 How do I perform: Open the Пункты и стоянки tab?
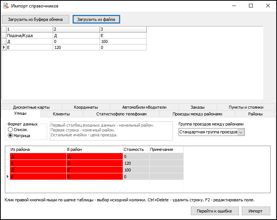246,107
